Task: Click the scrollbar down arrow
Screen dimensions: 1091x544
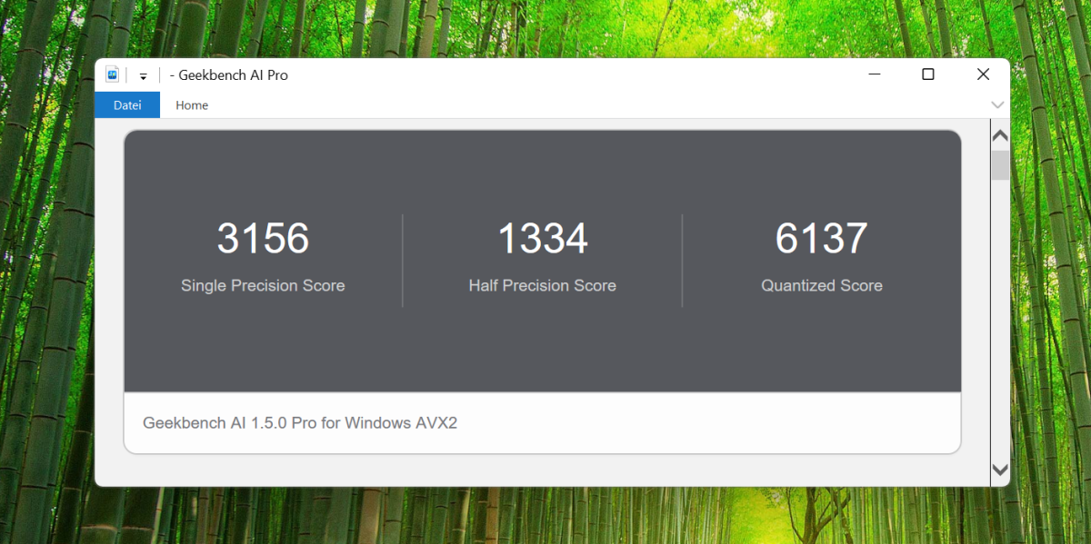Action: point(999,470)
